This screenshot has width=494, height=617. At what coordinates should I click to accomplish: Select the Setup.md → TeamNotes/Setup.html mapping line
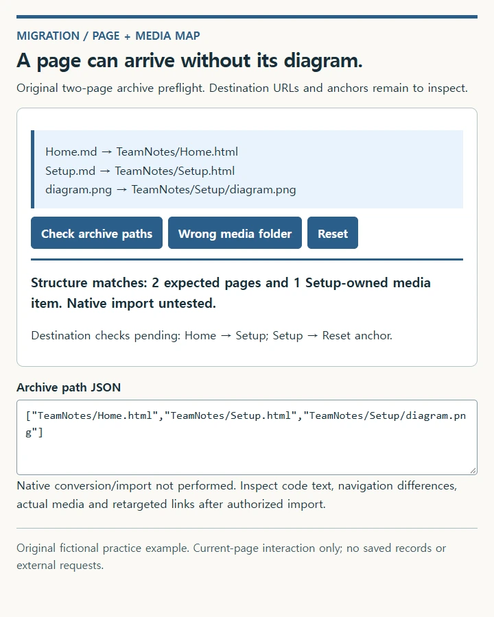click(140, 171)
